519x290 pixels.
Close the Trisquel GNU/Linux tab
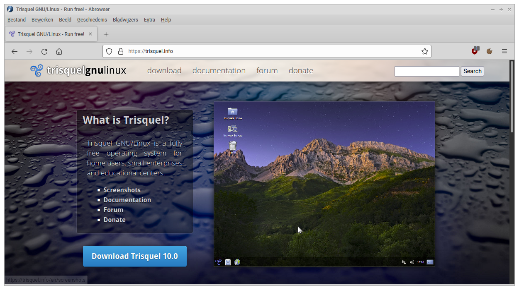point(90,34)
